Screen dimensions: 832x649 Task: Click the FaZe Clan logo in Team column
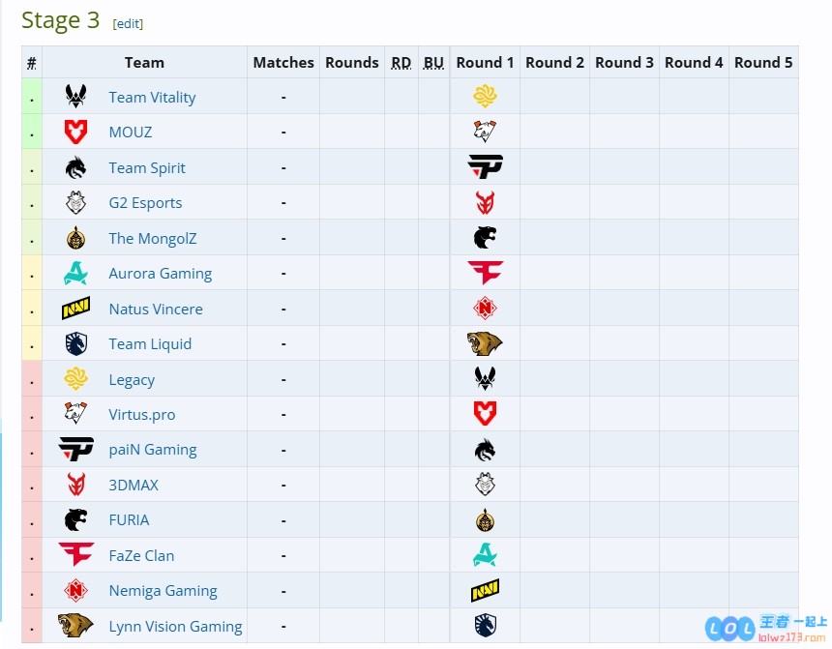click(75, 555)
